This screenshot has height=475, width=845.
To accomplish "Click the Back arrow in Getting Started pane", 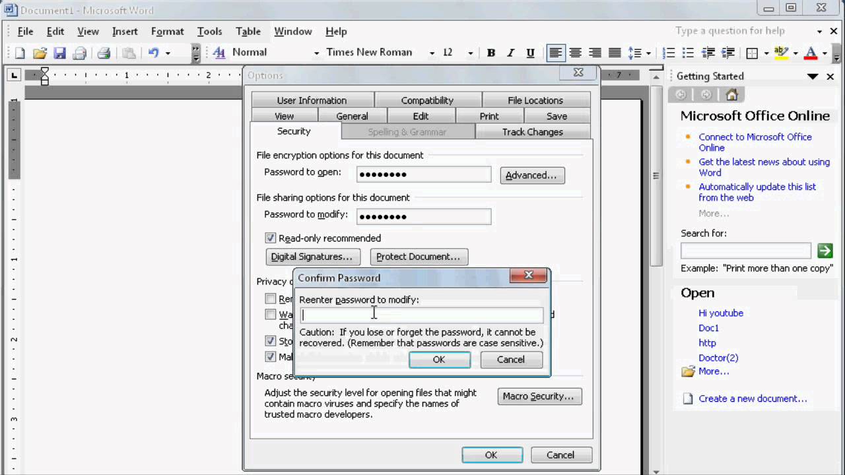I will [x=681, y=95].
